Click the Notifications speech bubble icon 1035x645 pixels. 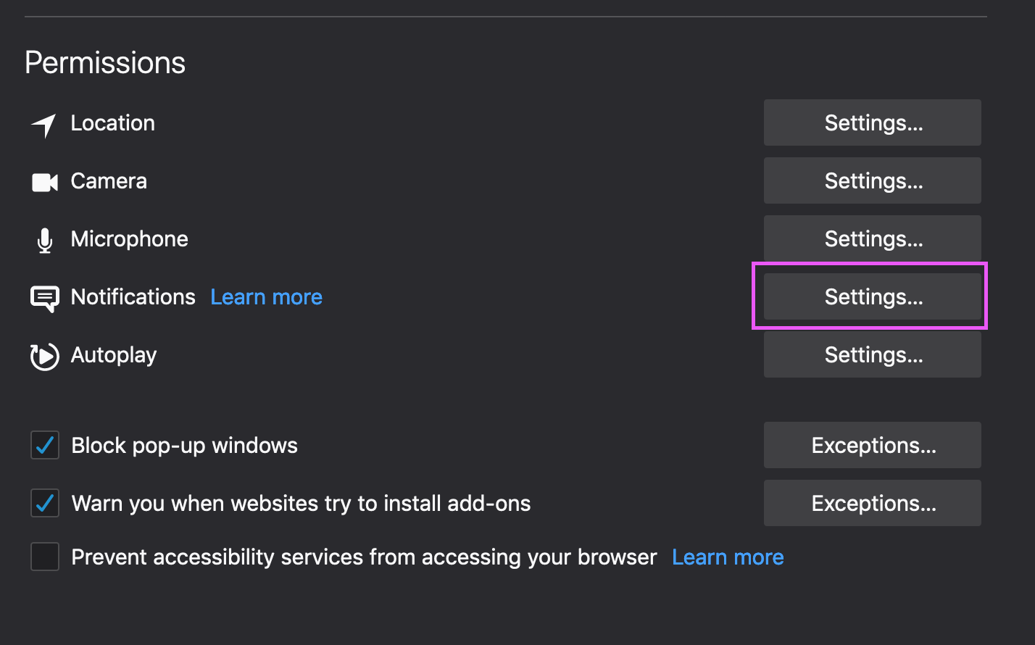click(44, 298)
